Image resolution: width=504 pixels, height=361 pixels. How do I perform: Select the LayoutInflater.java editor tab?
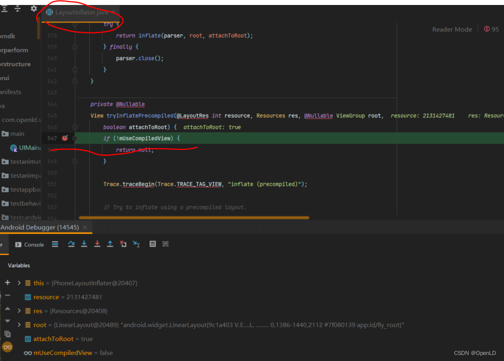point(80,12)
